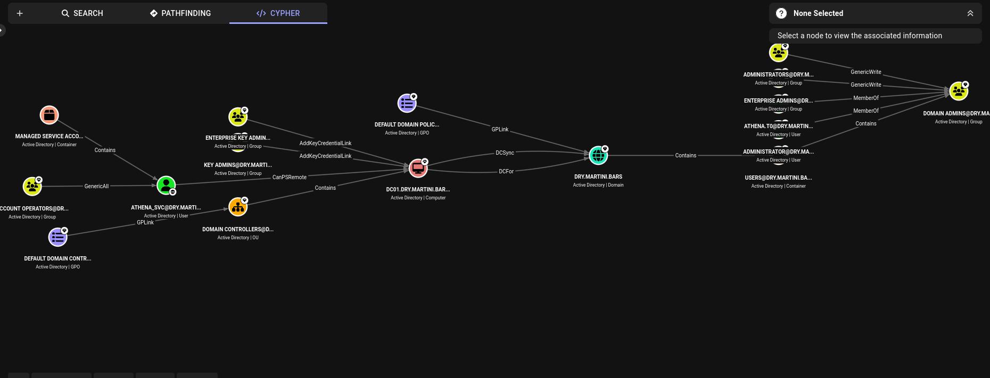Viewport: 990px width, 378px height.
Task: Click the ADMINISTRATOR@DRY.MA... user label
Action: tap(779, 152)
